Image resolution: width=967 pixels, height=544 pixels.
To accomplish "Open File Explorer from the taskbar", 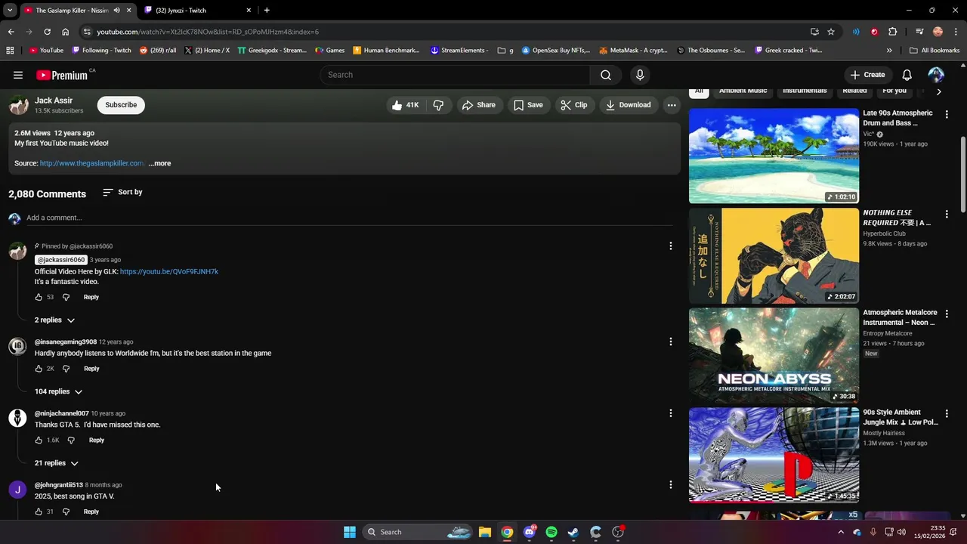I will pos(485,532).
